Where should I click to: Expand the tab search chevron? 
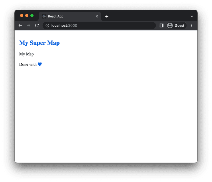(192, 16)
